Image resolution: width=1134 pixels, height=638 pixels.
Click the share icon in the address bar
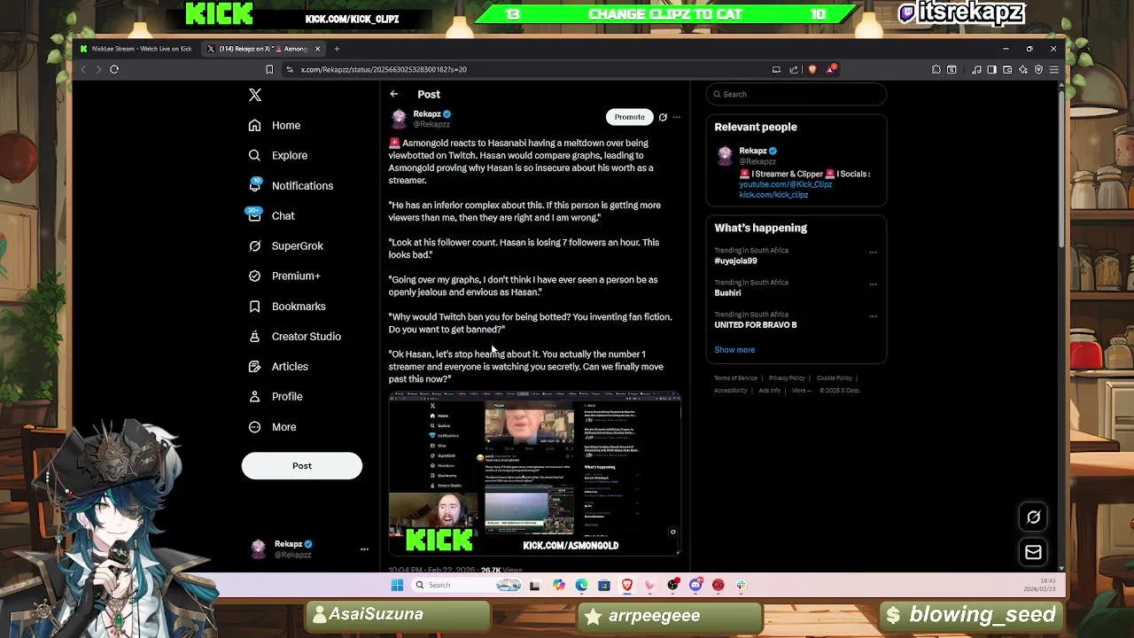[794, 69]
